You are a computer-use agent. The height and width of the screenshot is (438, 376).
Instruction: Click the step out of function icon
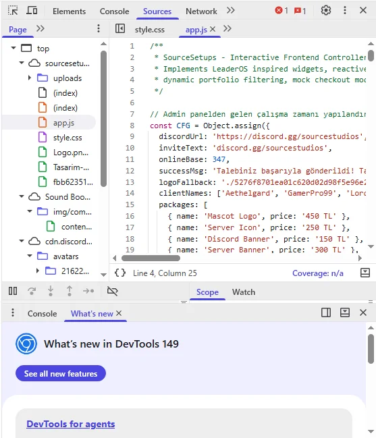(70, 291)
